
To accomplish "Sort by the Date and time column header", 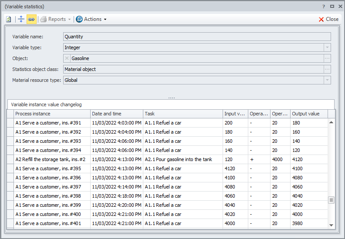I will pyautogui.click(x=117, y=114).
